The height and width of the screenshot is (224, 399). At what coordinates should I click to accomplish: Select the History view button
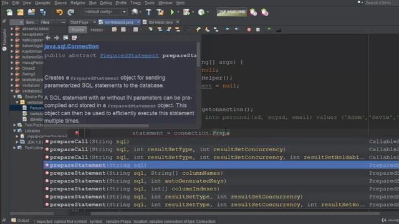tap(97, 30)
